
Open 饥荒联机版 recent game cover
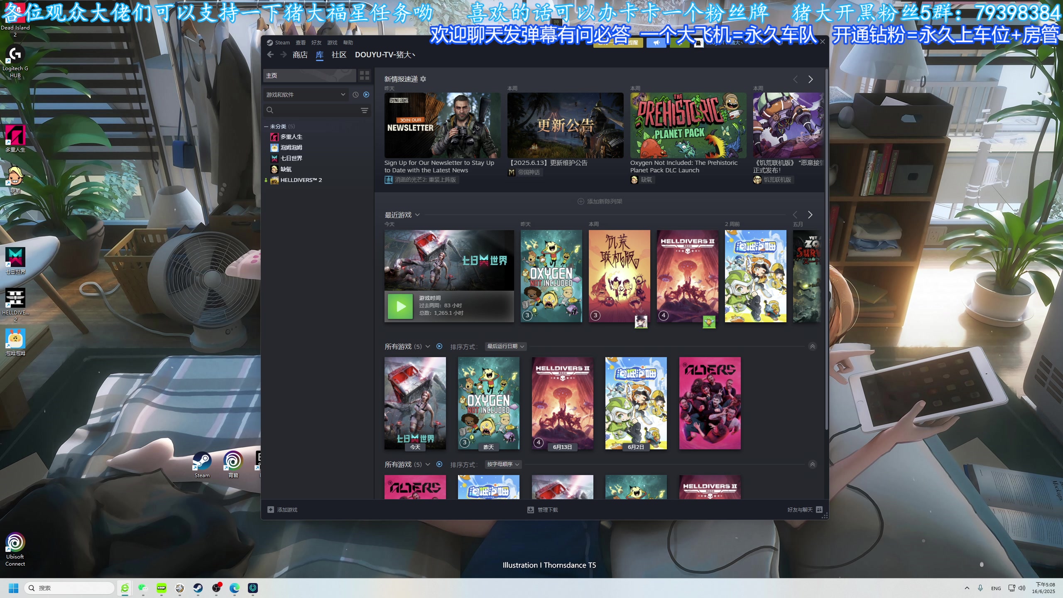[619, 276]
